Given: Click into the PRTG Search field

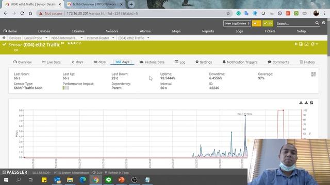Looking at the screenshot, I should click(x=295, y=23).
